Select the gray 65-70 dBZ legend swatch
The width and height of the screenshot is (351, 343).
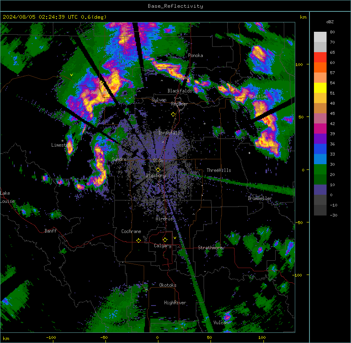(x=320, y=47)
